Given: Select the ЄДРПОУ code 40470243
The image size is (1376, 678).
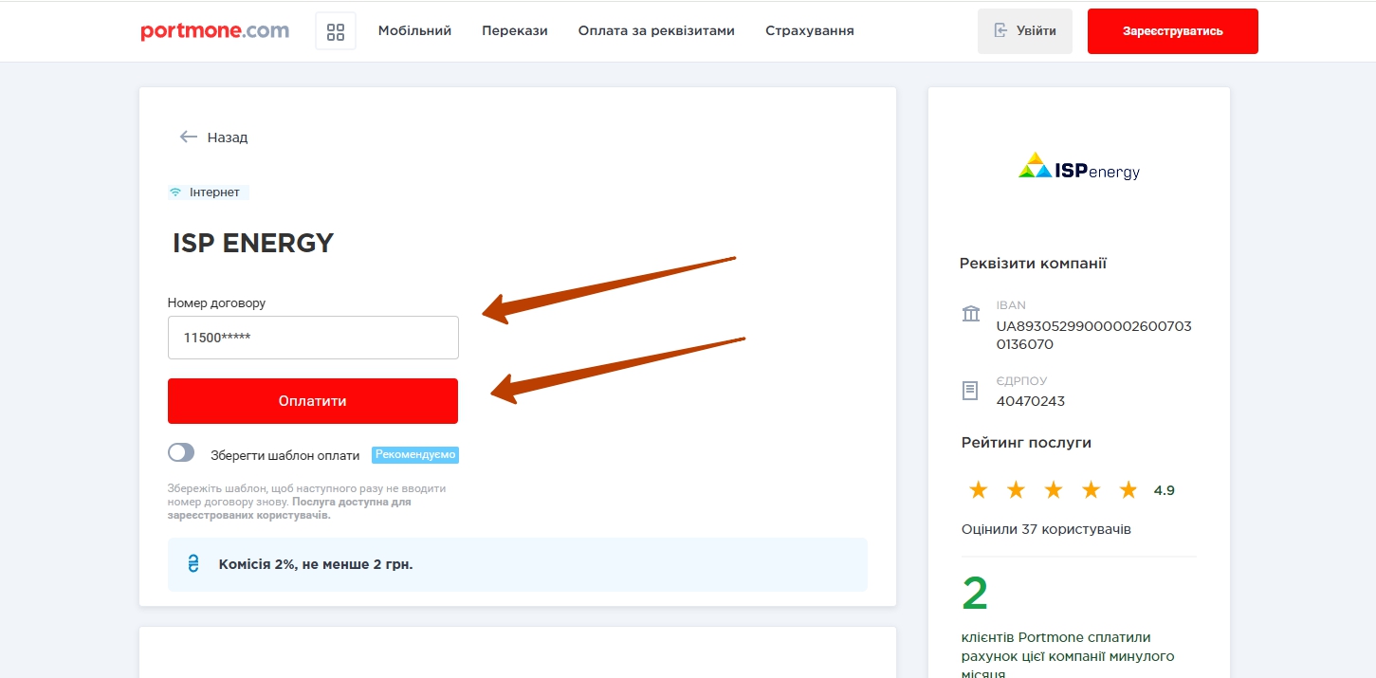Looking at the screenshot, I should tap(1031, 401).
